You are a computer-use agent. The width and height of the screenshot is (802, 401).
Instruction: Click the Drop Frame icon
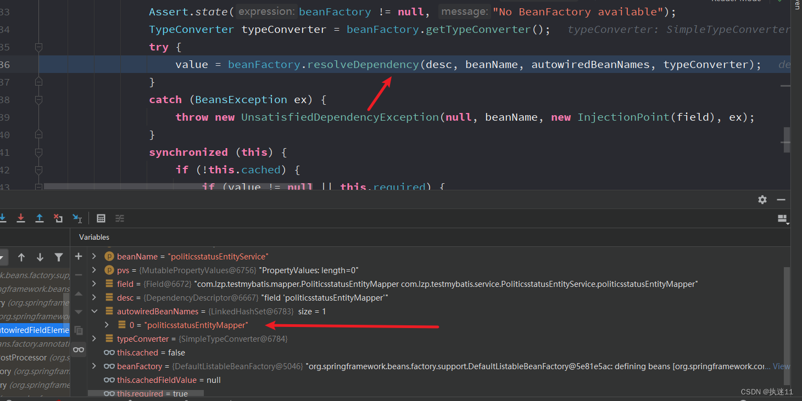58,218
